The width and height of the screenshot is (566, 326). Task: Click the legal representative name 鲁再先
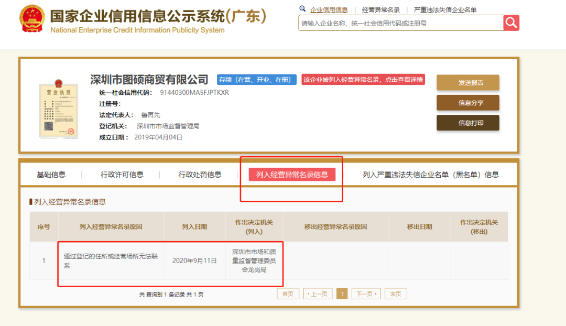point(150,115)
